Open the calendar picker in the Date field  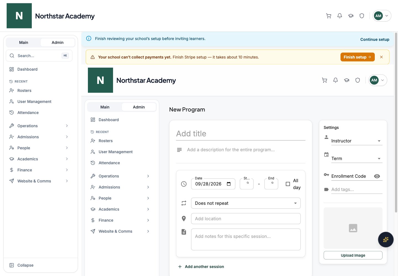click(x=229, y=184)
